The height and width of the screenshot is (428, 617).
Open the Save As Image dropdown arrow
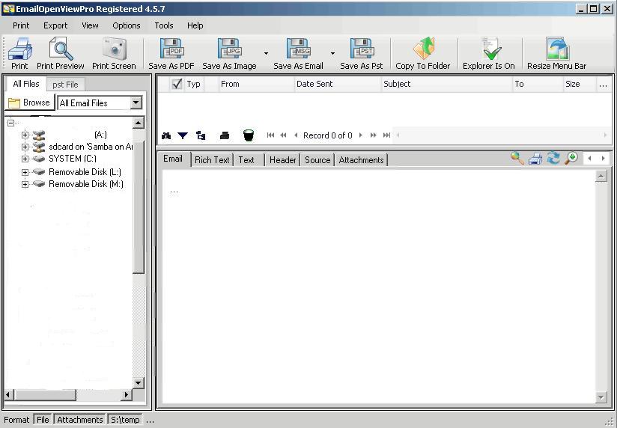[x=267, y=53]
